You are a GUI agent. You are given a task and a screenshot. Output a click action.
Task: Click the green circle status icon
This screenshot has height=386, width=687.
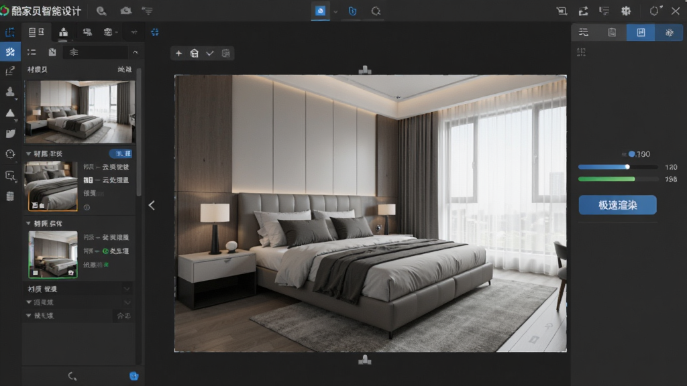pyautogui.click(x=105, y=251)
